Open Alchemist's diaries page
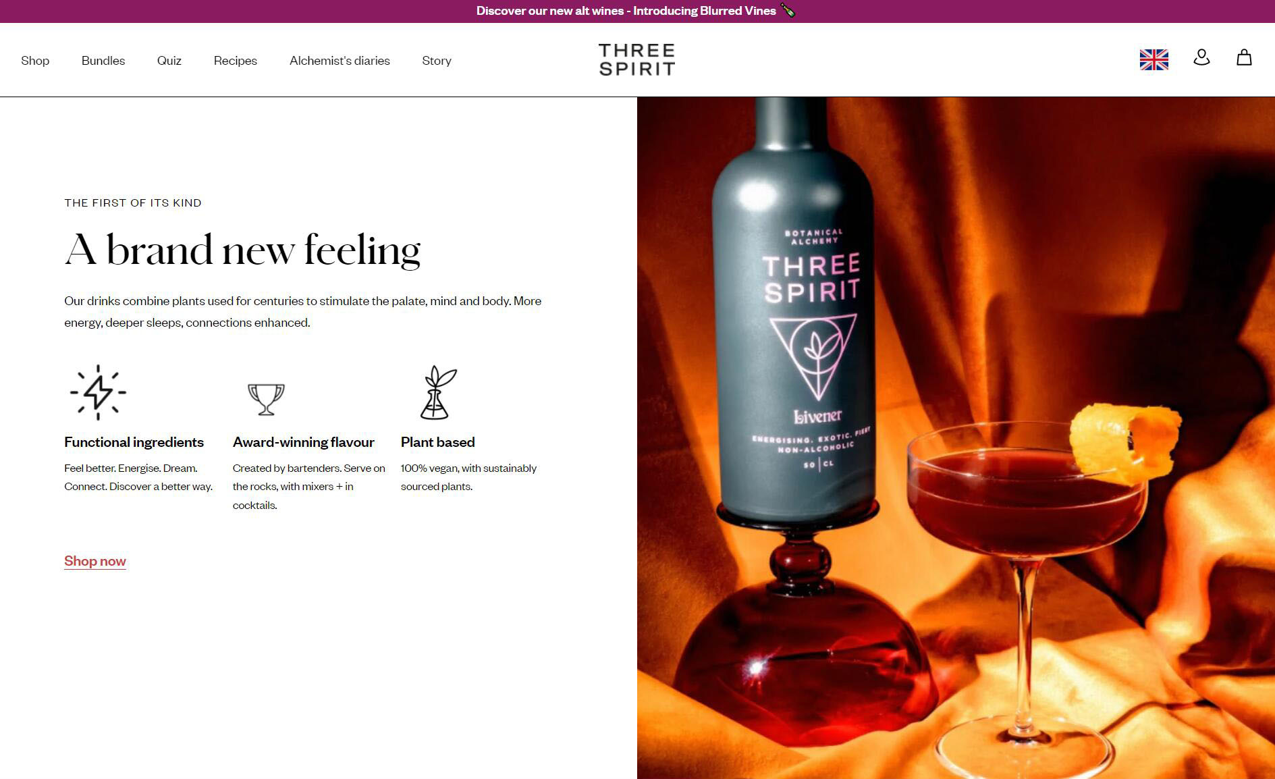 tap(340, 61)
